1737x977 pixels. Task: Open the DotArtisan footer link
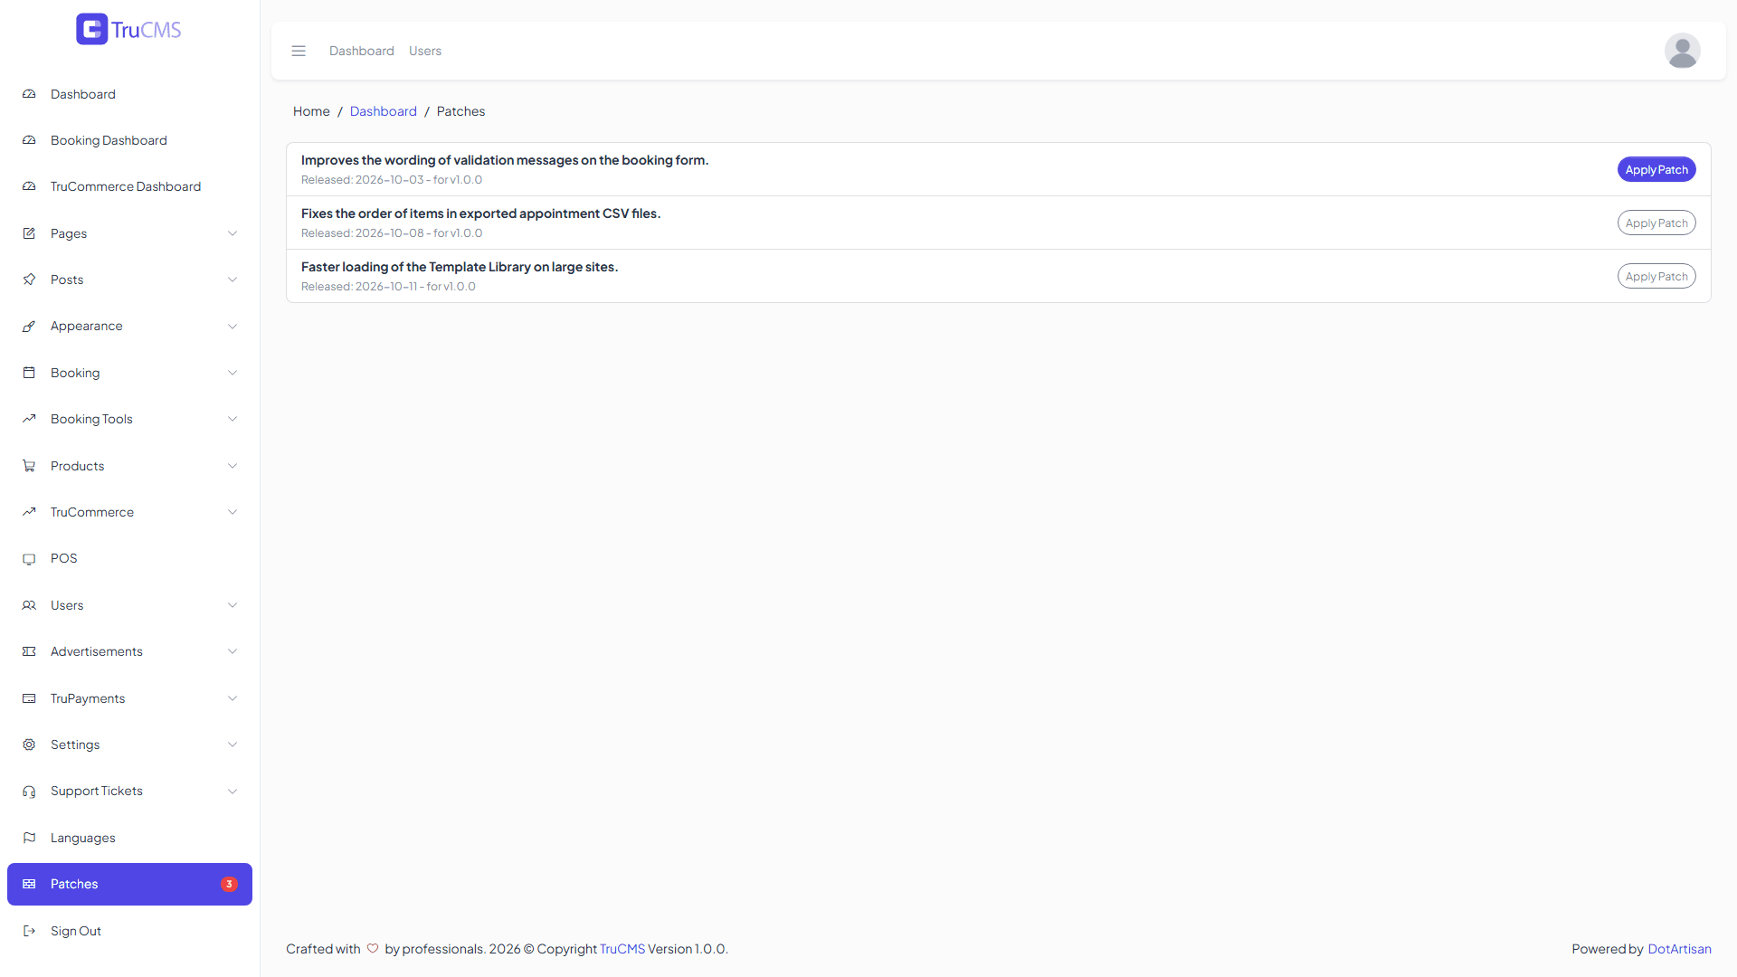pyautogui.click(x=1679, y=949)
